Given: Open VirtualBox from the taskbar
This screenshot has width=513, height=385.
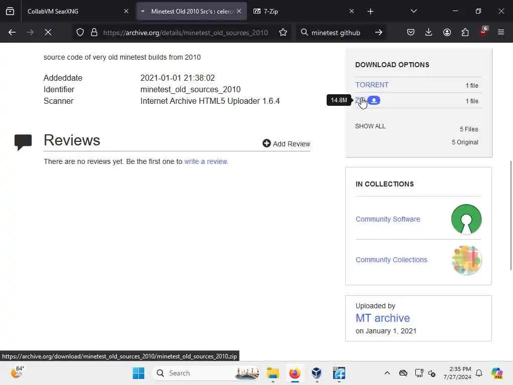Looking at the screenshot, I should [x=317, y=373].
